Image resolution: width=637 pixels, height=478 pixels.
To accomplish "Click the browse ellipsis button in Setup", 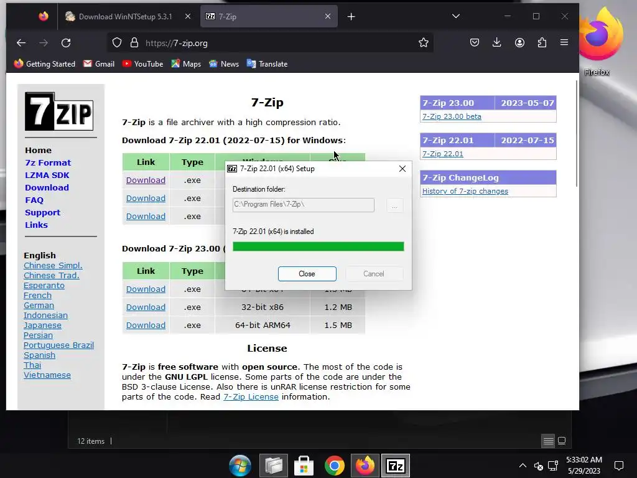I will tap(394, 205).
